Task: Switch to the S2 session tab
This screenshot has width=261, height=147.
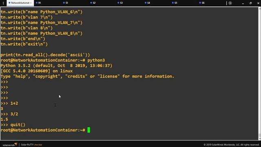Action: (x=93, y=3)
